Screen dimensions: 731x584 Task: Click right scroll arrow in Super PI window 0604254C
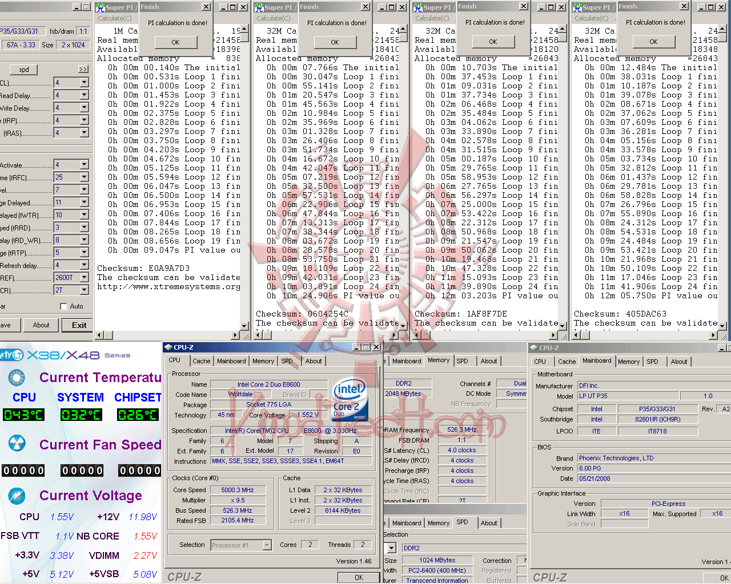click(395, 335)
